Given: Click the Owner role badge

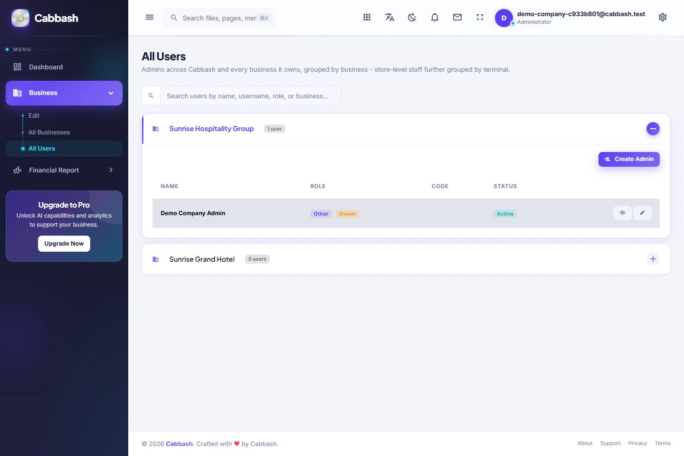Looking at the screenshot, I should [x=347, y=214].
